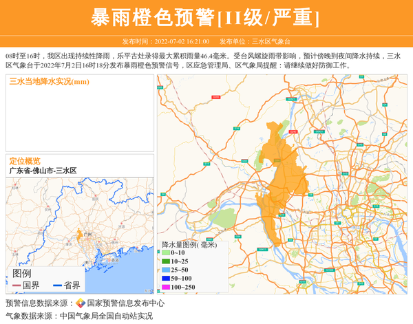
Task: Select the 0~10 light green rainfall swatch
Action: coord(165,253)
